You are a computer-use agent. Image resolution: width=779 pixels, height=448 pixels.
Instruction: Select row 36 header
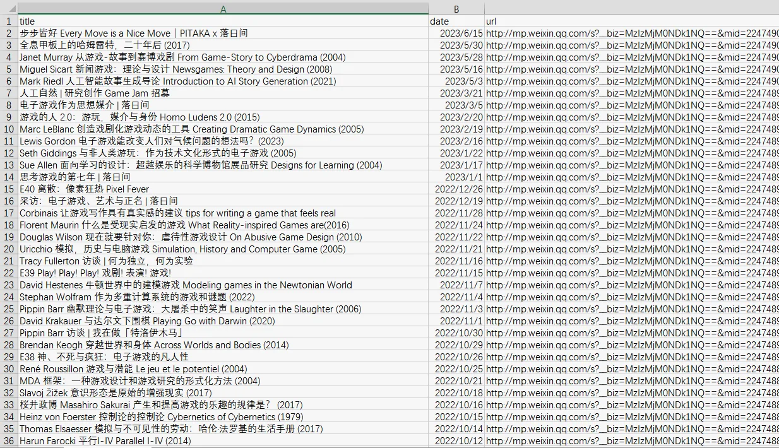pyautogui.click(x=9, y=440)
